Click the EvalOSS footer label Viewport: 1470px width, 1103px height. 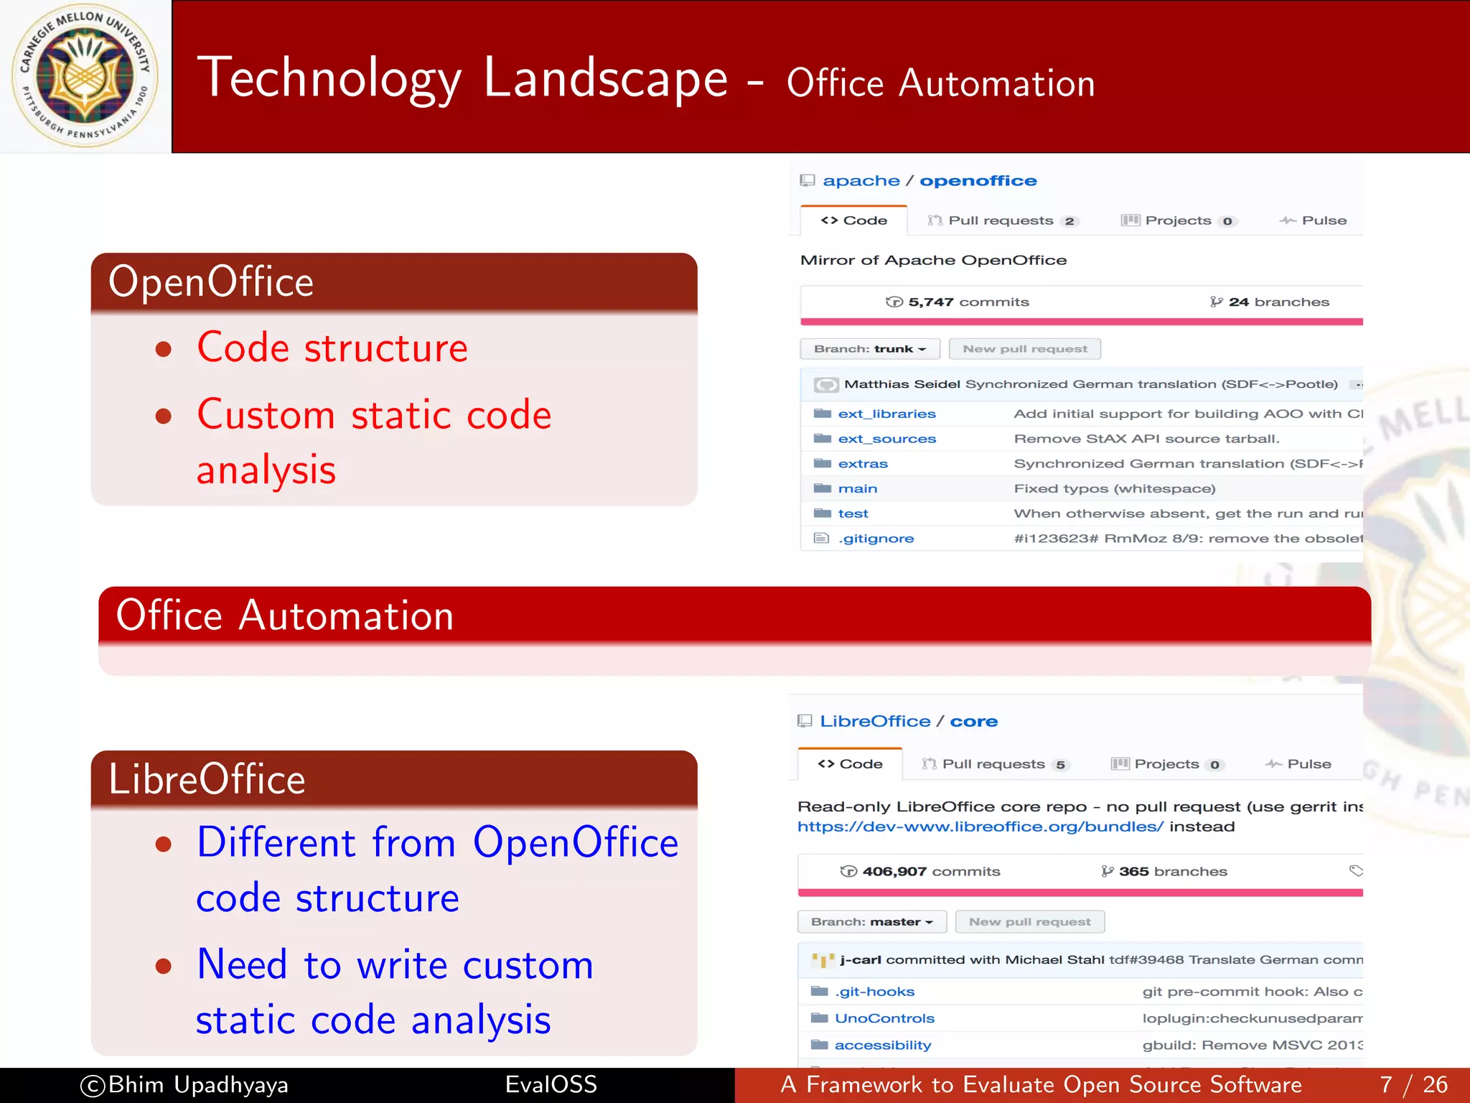(551, 1084)
